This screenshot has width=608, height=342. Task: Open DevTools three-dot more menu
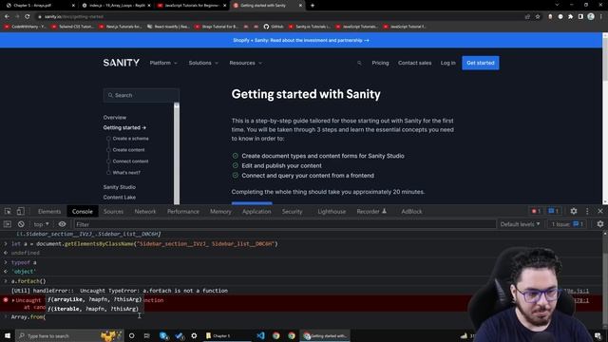587,211
